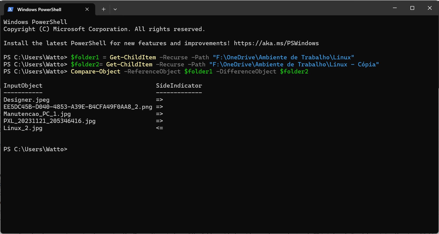Click the PXL_20231121_205346416.jpg filename
Viewport: 439px width, 234px height.
pyautogui.click(x=49, y=121)
